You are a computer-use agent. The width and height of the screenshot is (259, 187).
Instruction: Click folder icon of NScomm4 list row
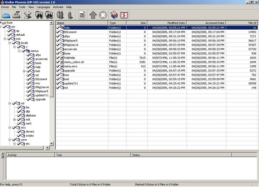point(62,32)
